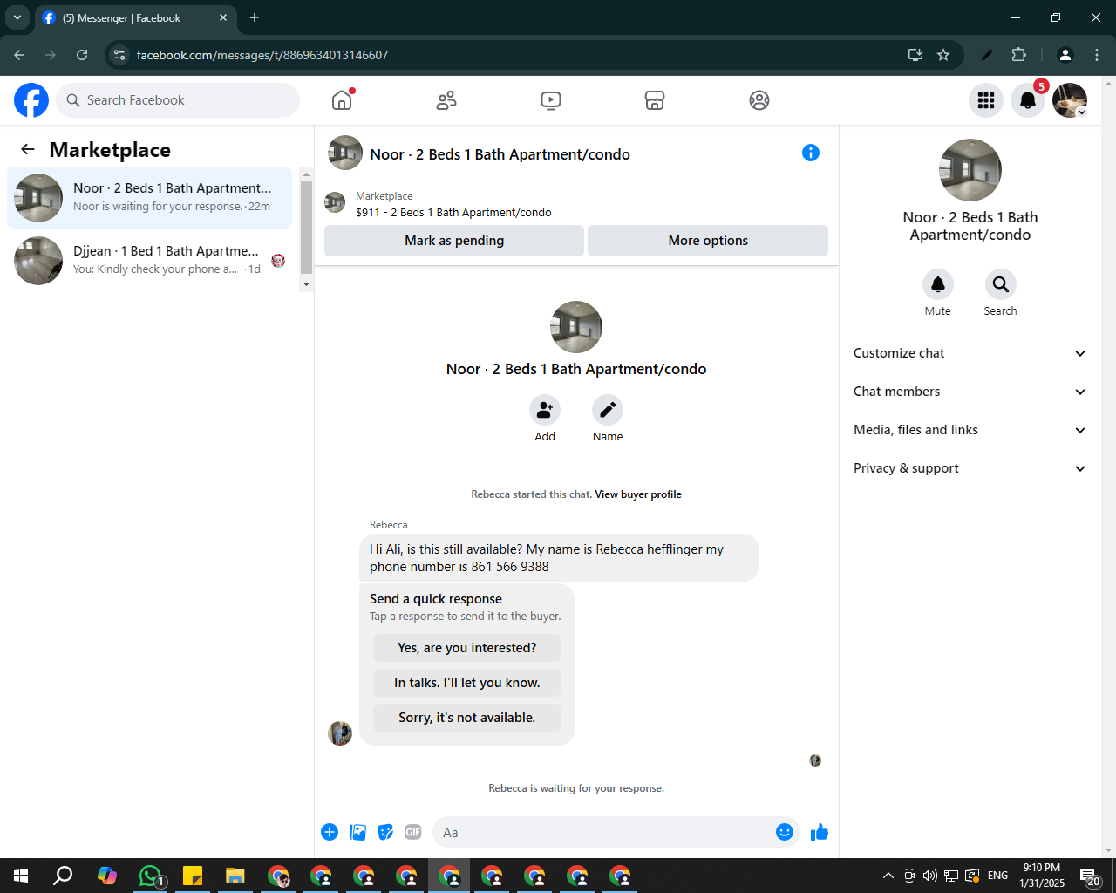Open the $911 Marketplace listing link
The height and width of the screenshot is (893, 1116).
[453, 212]
